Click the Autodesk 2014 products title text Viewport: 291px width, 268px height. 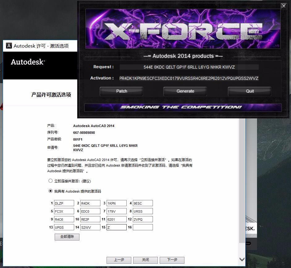183,56
